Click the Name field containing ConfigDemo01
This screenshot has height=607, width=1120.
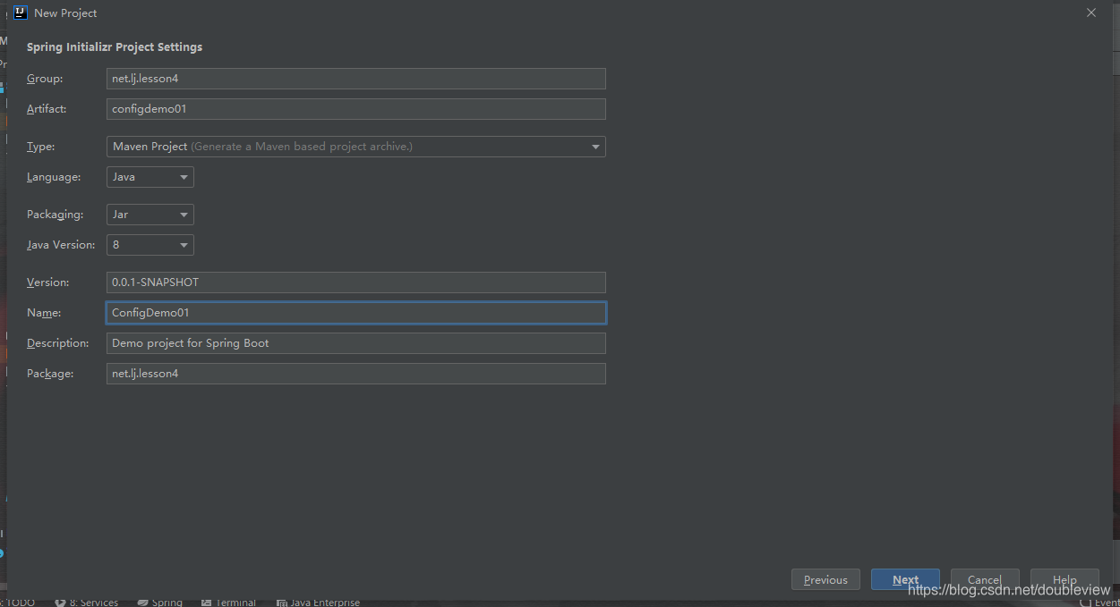[355, 313]
